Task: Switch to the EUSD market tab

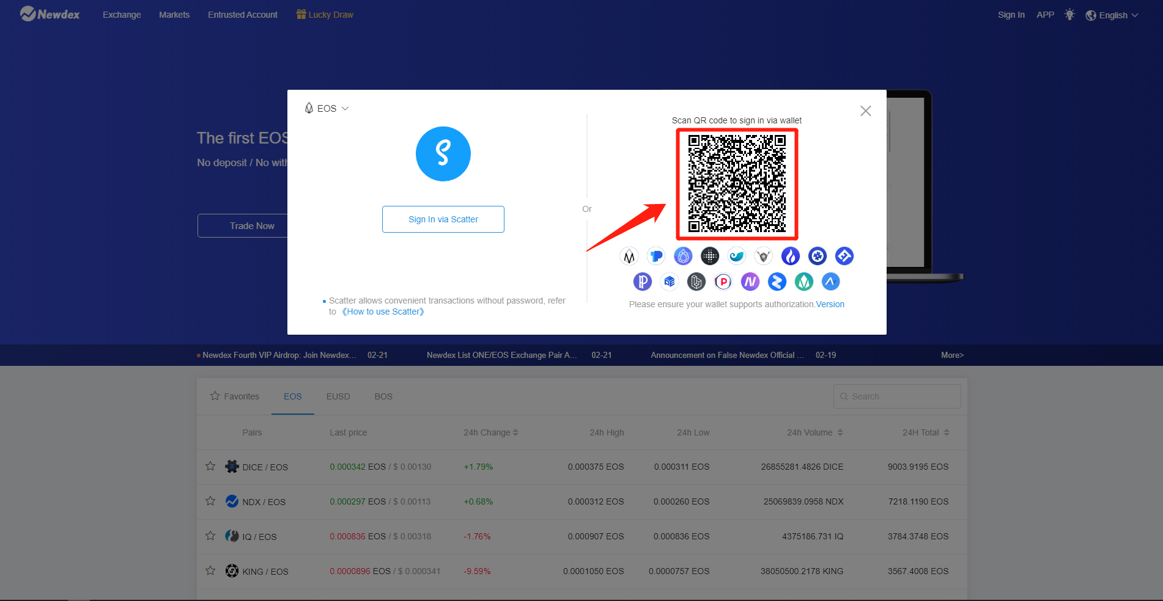Action: tap(338, 396)
